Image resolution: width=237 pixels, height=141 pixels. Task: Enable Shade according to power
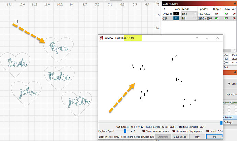(173, 131)
